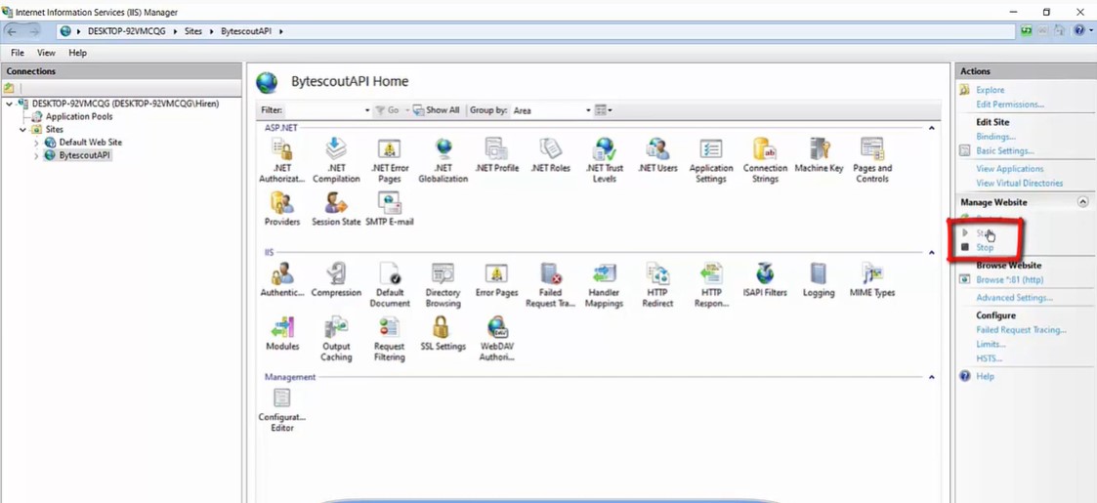The height and width of the screenshot is (503, 1097).
Task: Open Handler Mappings icon
Action: (x=604, y=285)
